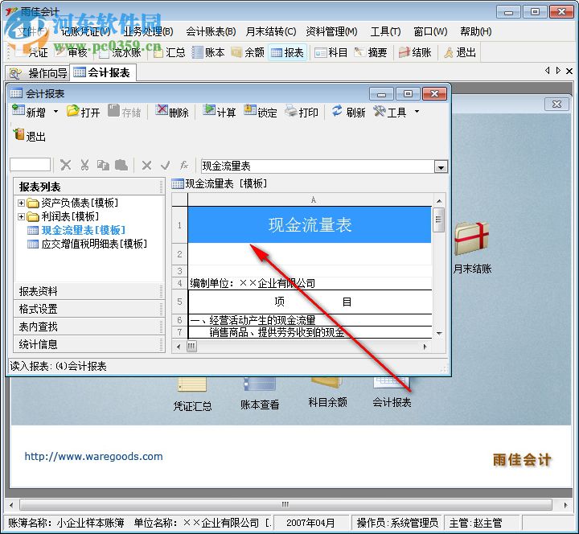This screenshot has width=579, height=534.
Task: Open 会计账表(B) menu
Action: click(211, 31)
